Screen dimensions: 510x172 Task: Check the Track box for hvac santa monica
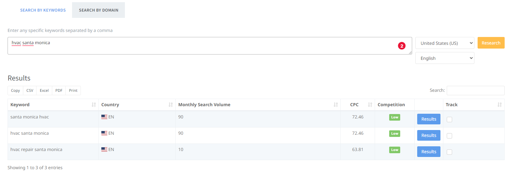pyautogui.click(x=450, y=136)
